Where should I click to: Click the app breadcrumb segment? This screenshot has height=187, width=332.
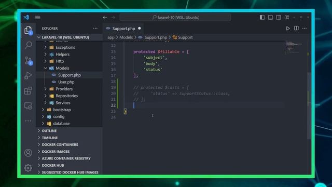coord(110,37)
